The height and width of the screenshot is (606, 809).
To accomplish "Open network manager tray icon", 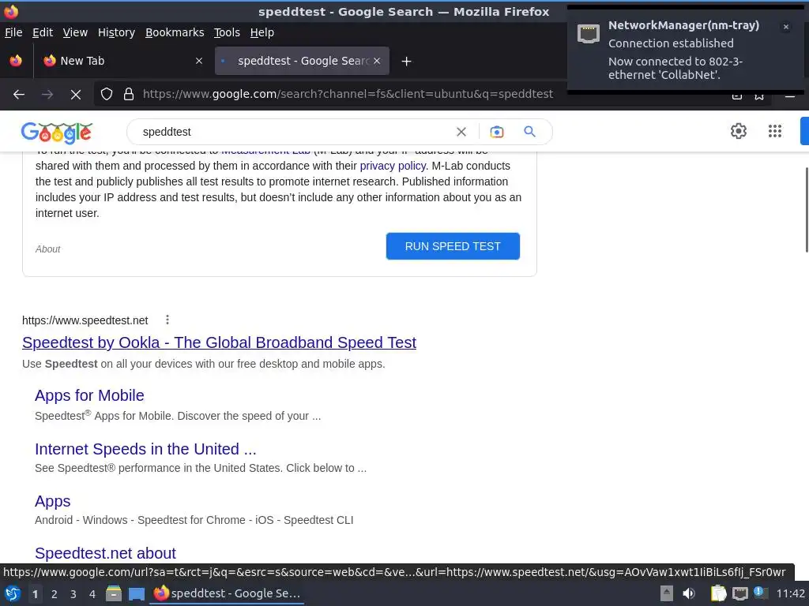I will pyautogui.click(x=739, y=593).
